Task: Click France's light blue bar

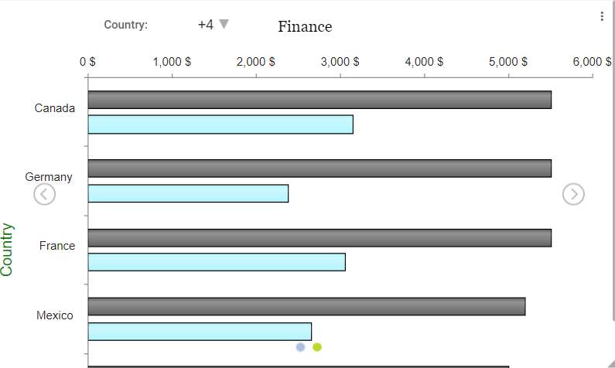Action: [x=217, y=262]
